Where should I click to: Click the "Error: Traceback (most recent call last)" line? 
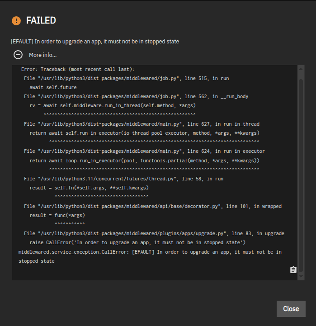pos(78,69)
